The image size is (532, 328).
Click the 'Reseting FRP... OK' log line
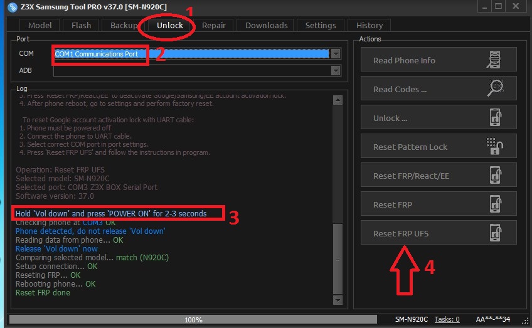[48, 275]
